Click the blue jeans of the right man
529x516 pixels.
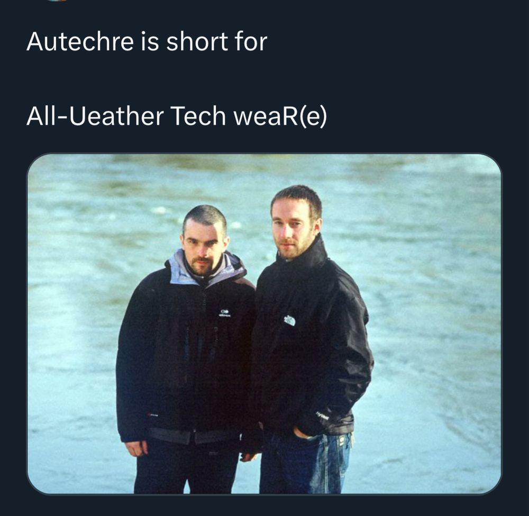click(x=304, y=464)
